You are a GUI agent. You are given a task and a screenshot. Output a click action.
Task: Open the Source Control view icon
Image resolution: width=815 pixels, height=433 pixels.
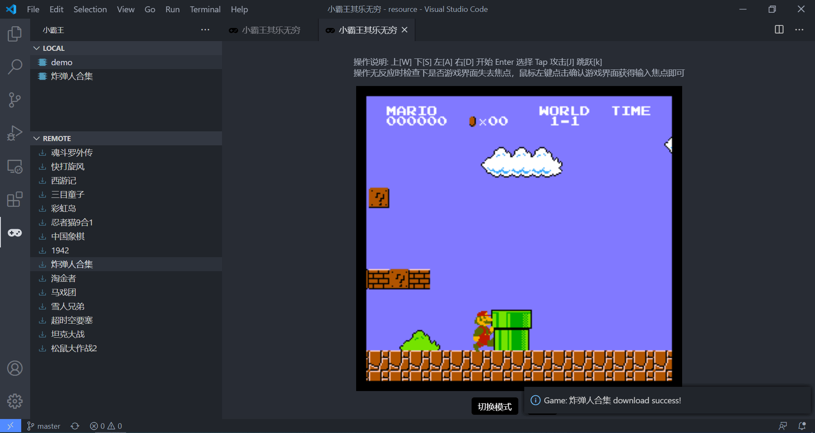point(15,100)
